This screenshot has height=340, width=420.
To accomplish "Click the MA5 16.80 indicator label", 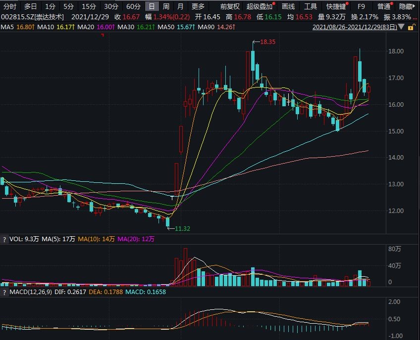I will tap(17, 27).
